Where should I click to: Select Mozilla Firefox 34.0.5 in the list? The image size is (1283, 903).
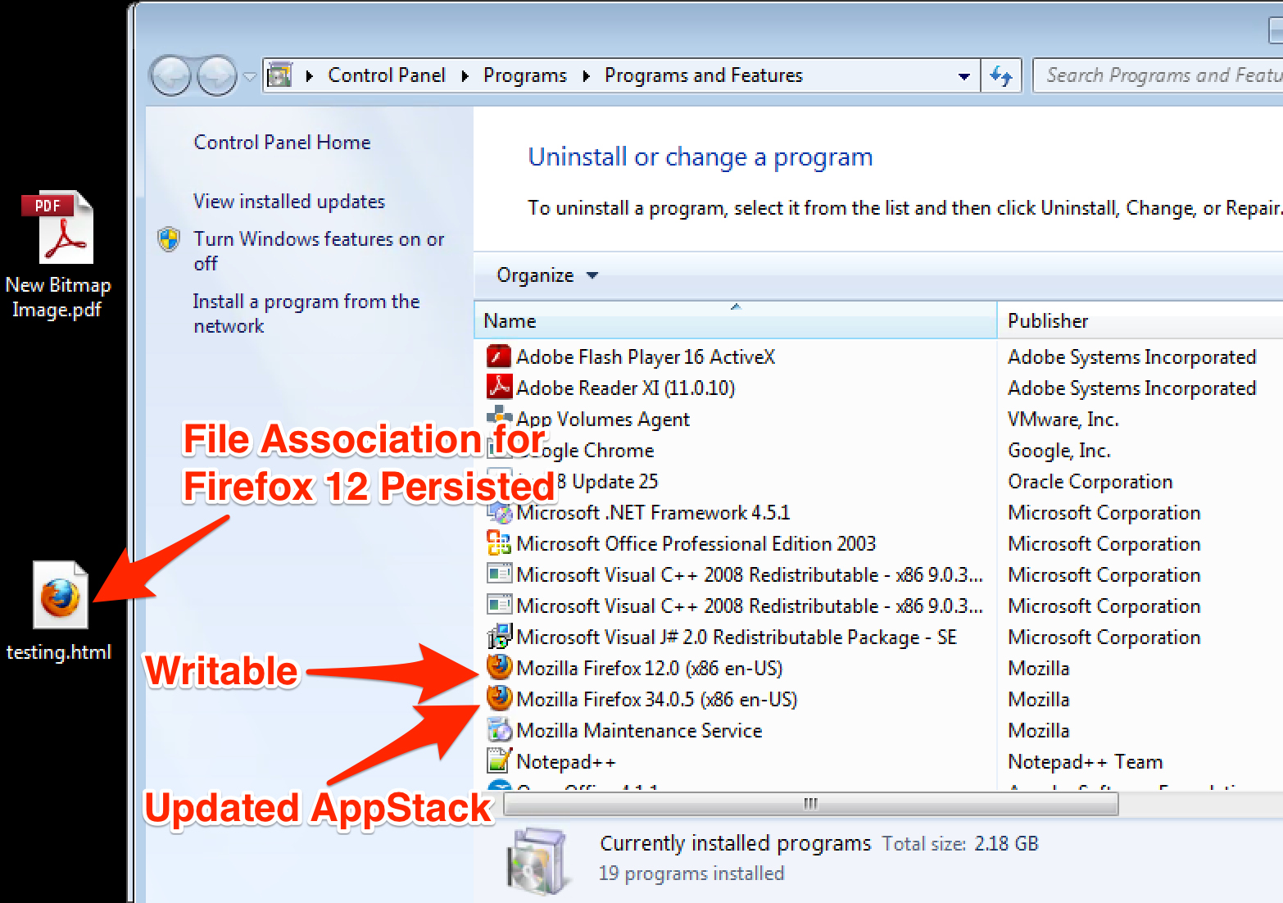pyautogui.click(x=656, y=700)
